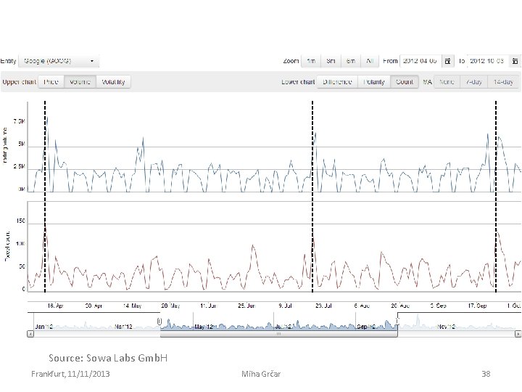Click the Nov '12 label in navigator
The width and height of the screenshot is (522, 392).
[446, 327]
